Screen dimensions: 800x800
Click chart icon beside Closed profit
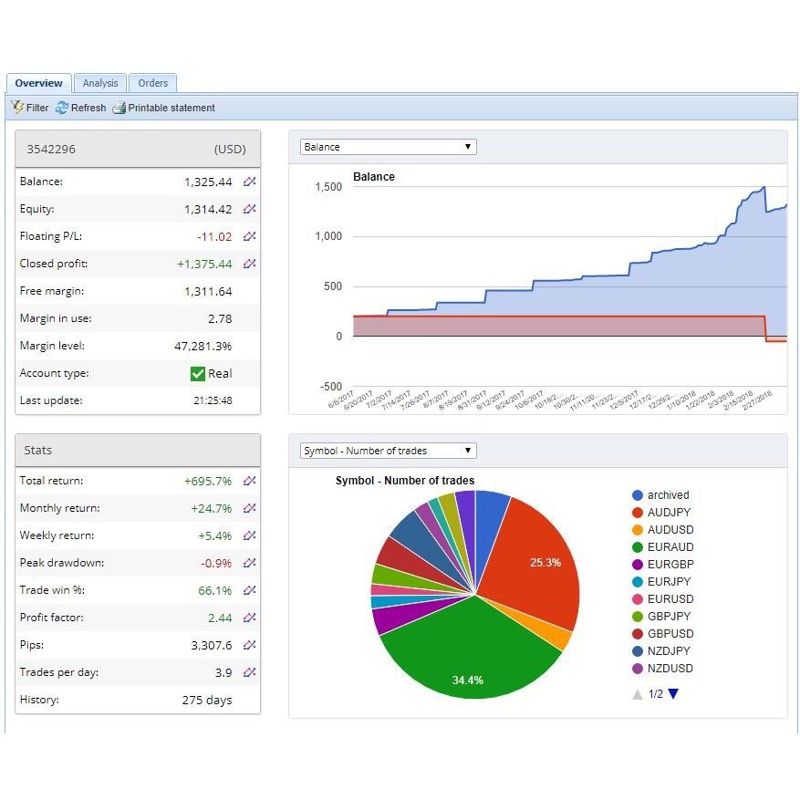(250, 265)
